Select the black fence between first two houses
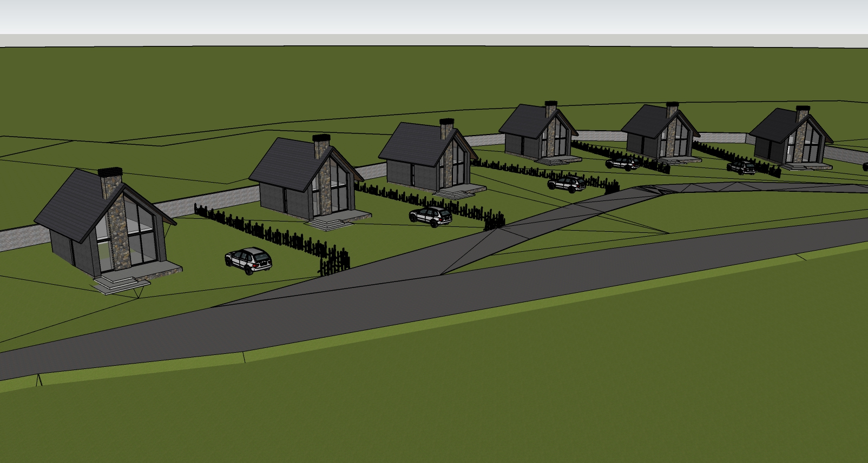This screenshot has width=868, height=463. (271, 236)
